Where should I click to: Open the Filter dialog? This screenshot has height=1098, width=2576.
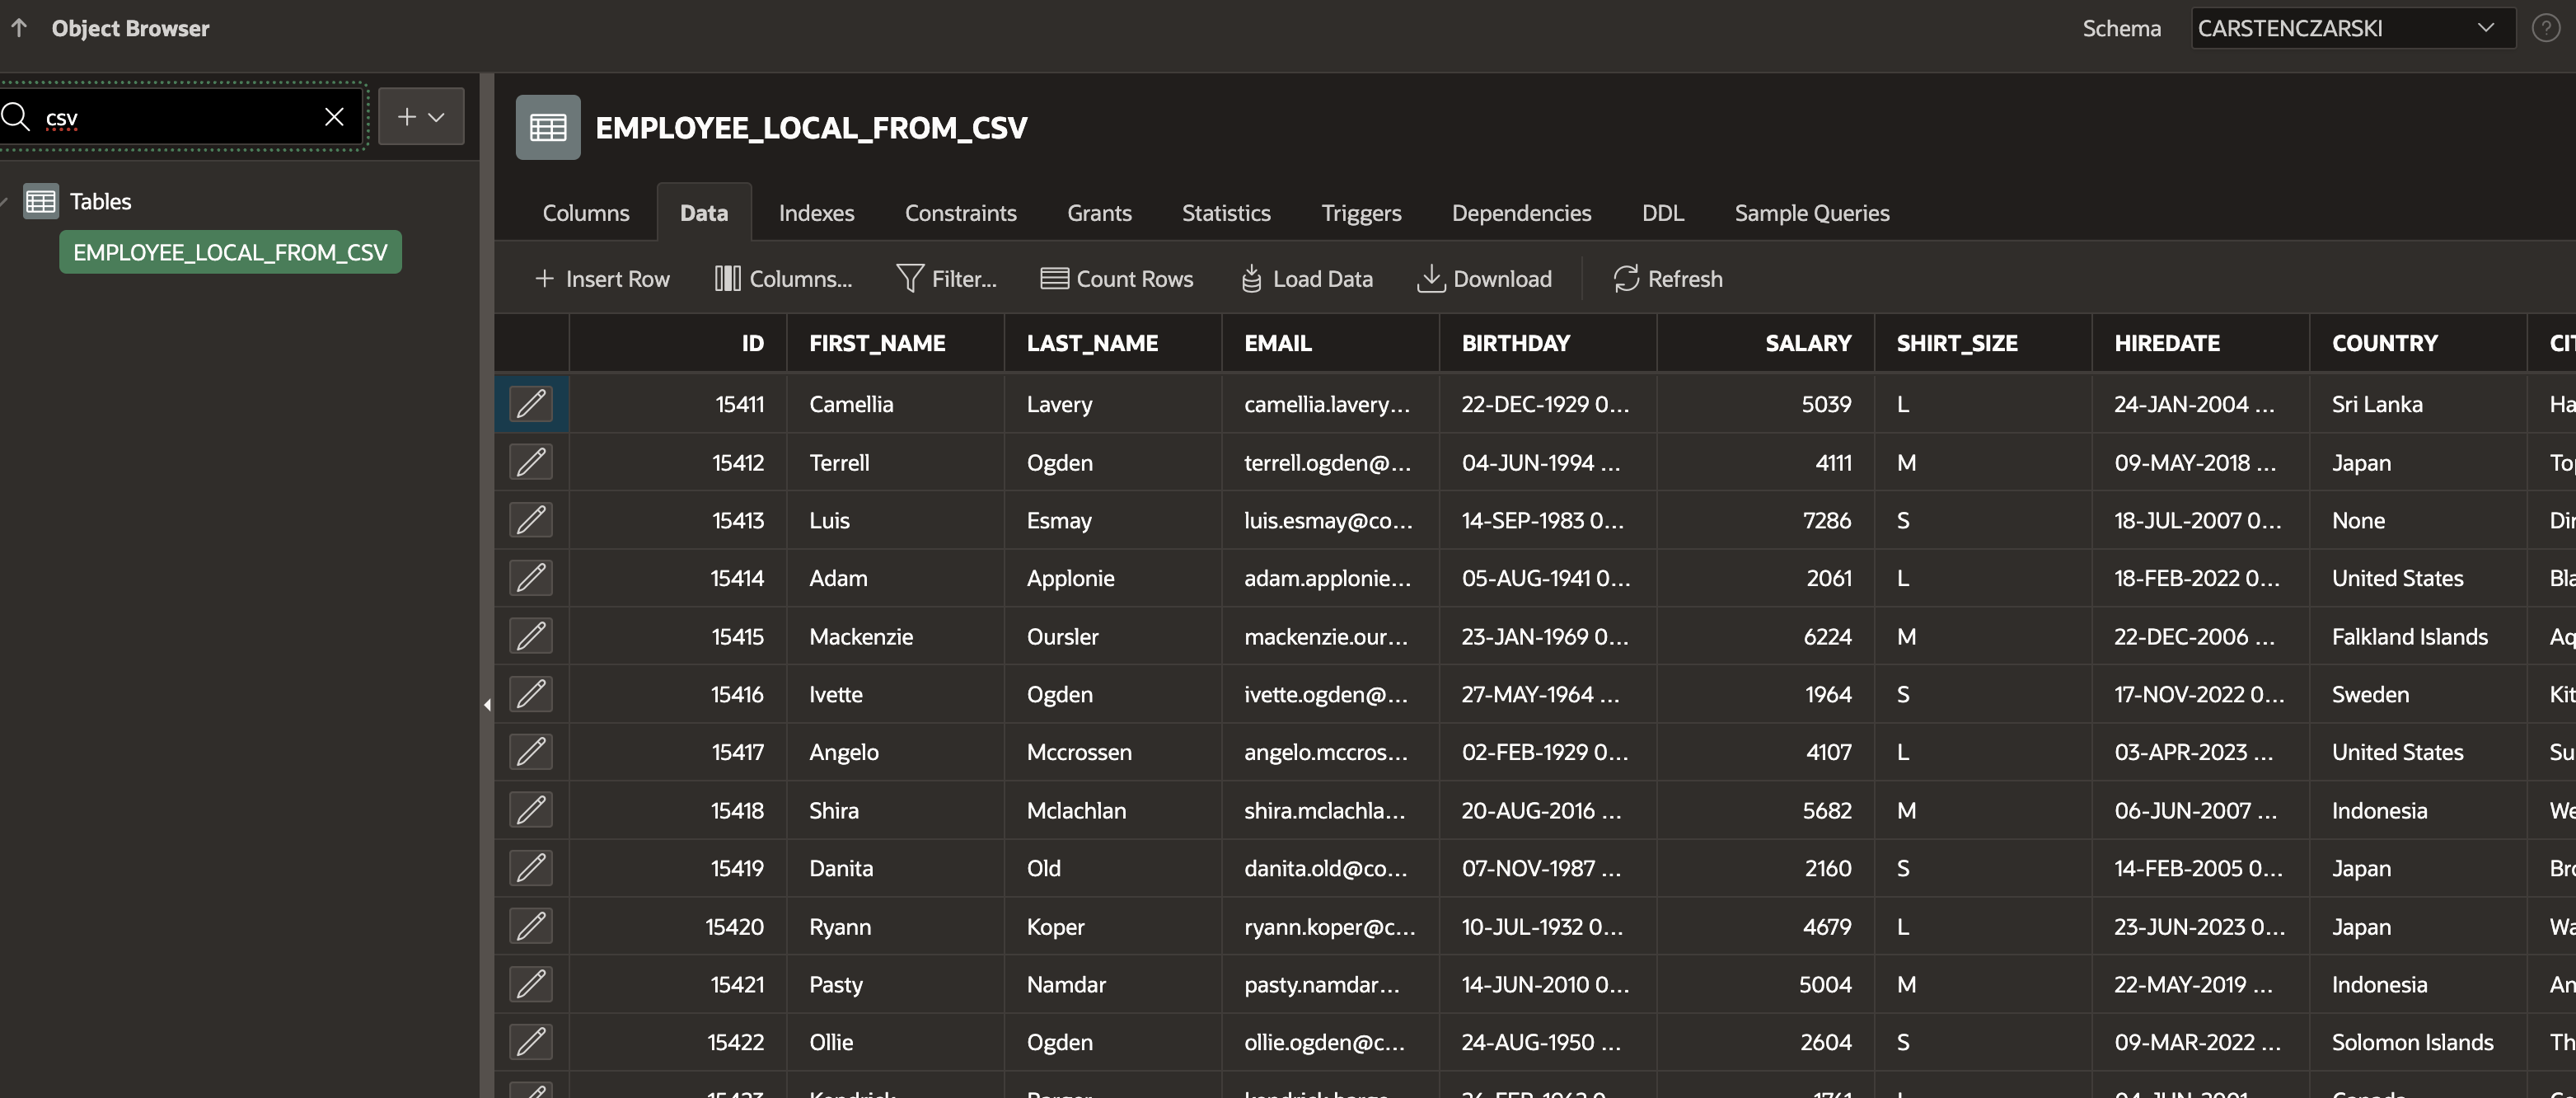[x=947, y=279]
